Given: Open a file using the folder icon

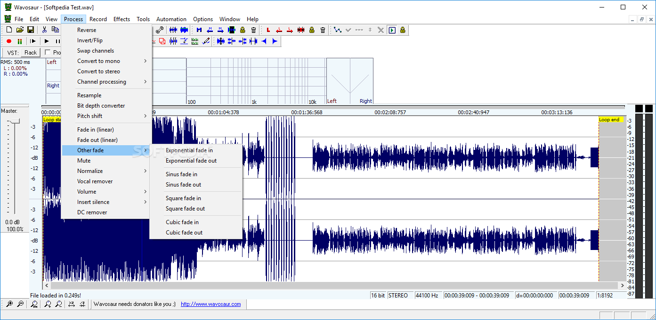Looking at the screenshot, I should click(20, 30).
